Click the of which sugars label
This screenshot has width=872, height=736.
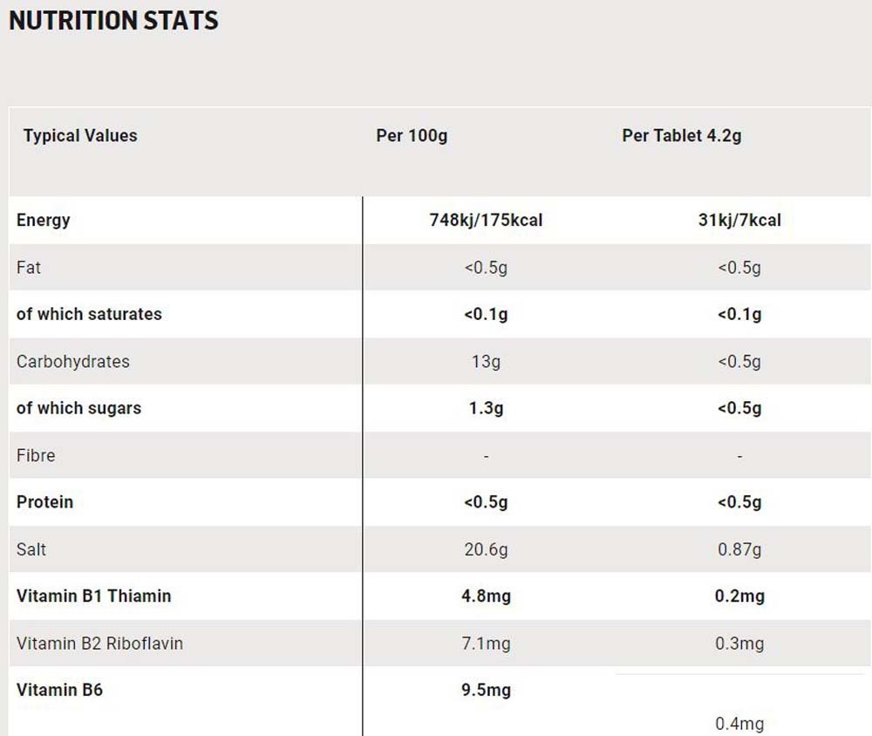point(79,408)
